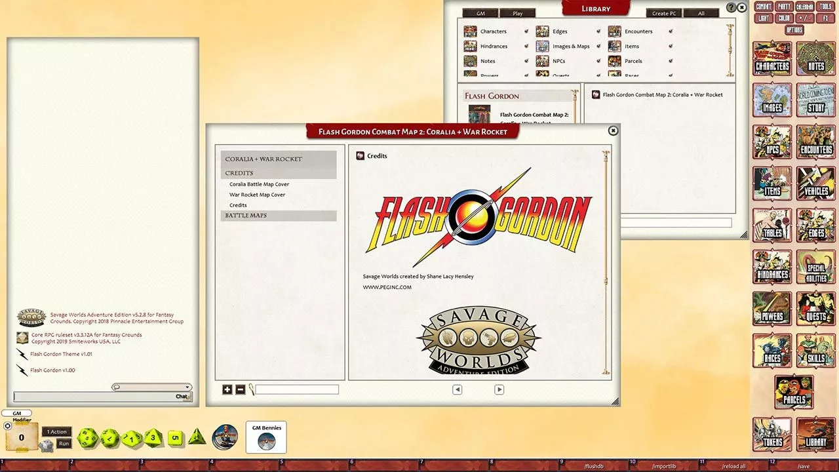This screenshot has height=472, width=839.
Task: Toggle the Notes checkbox in Library
Action: coord(526,61)
